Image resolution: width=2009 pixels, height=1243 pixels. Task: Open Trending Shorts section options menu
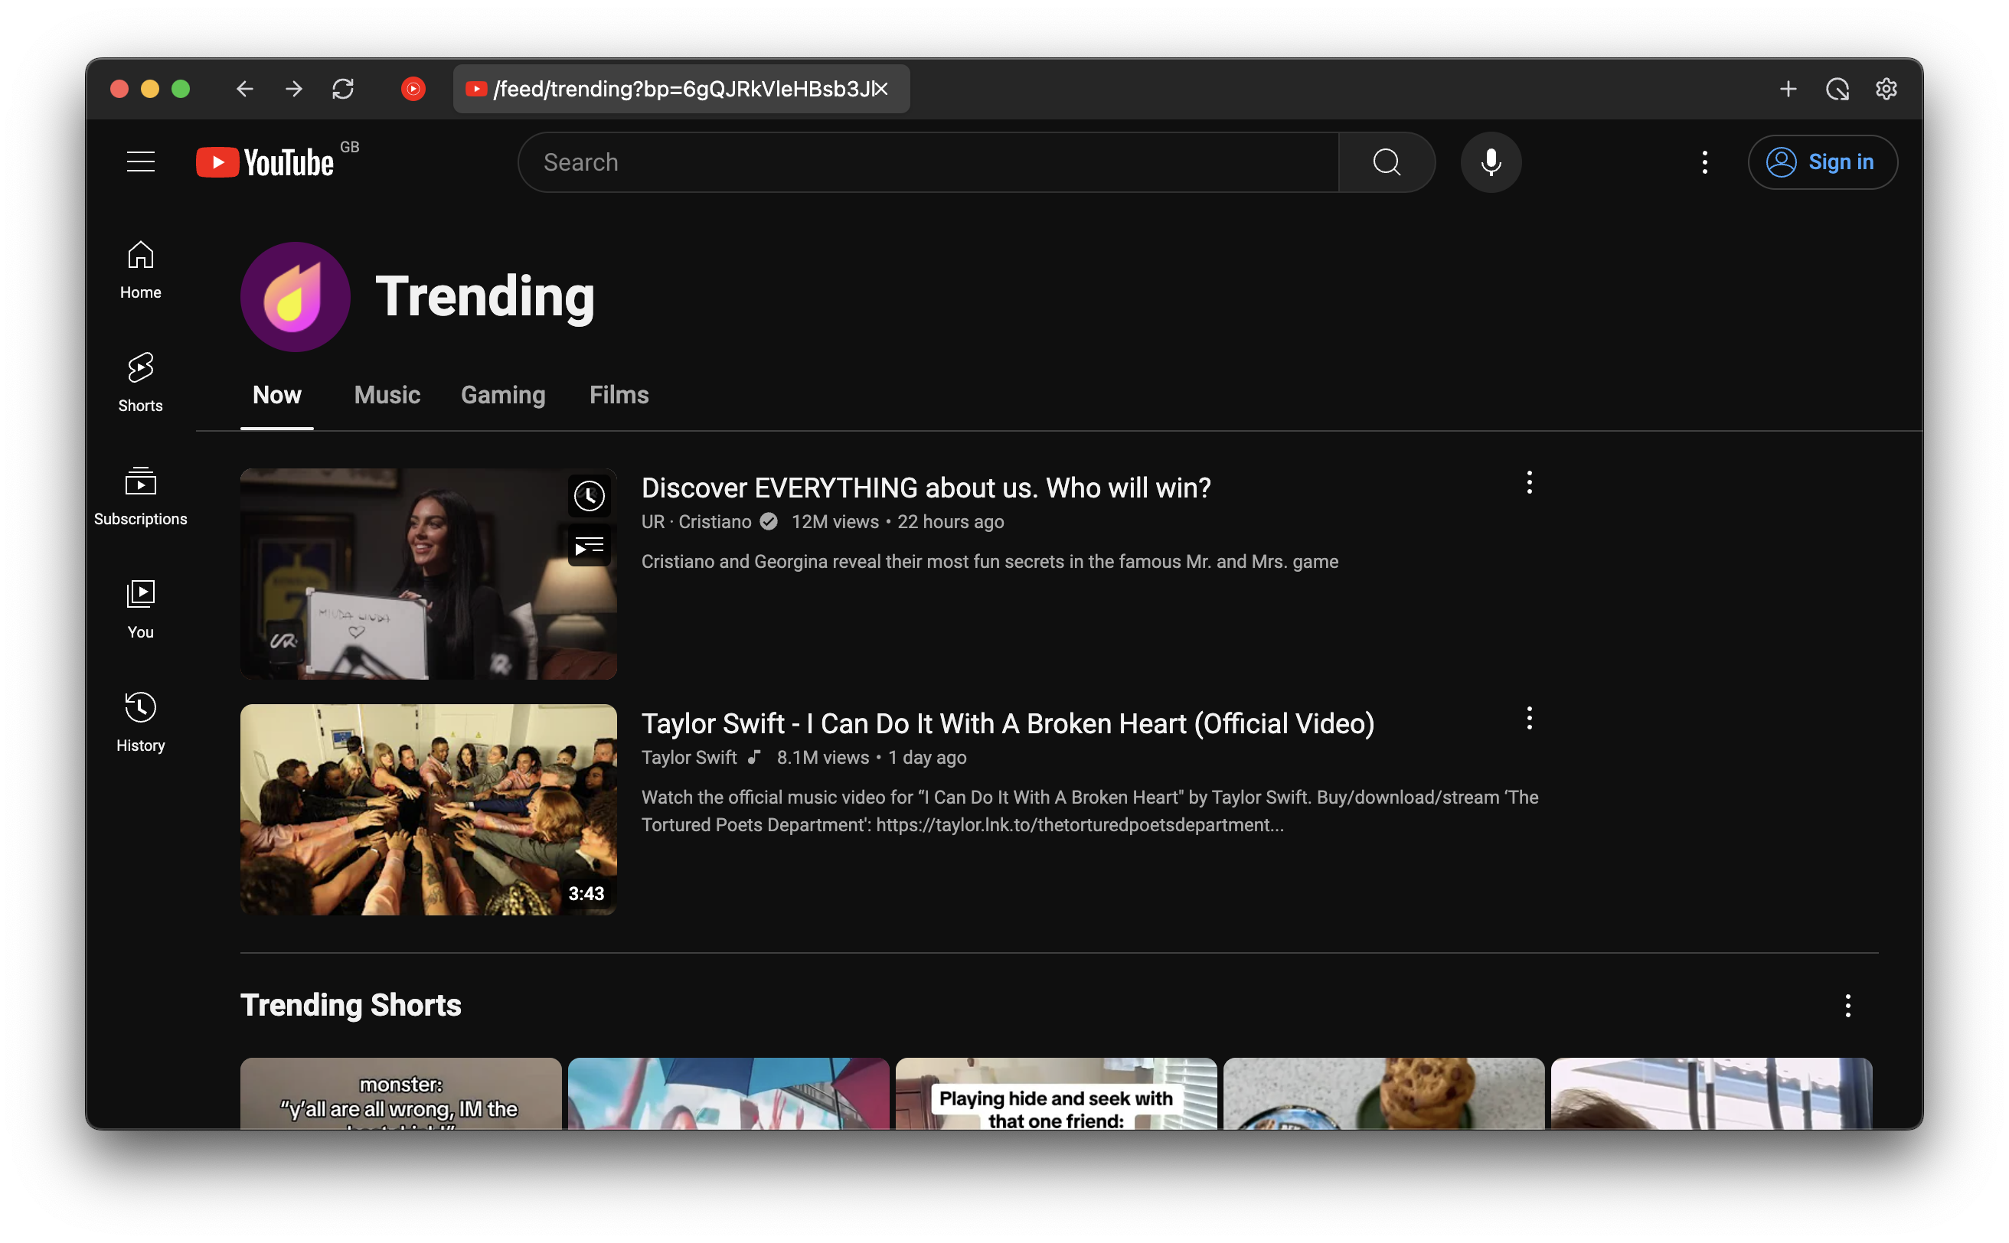(1847, 1006)
